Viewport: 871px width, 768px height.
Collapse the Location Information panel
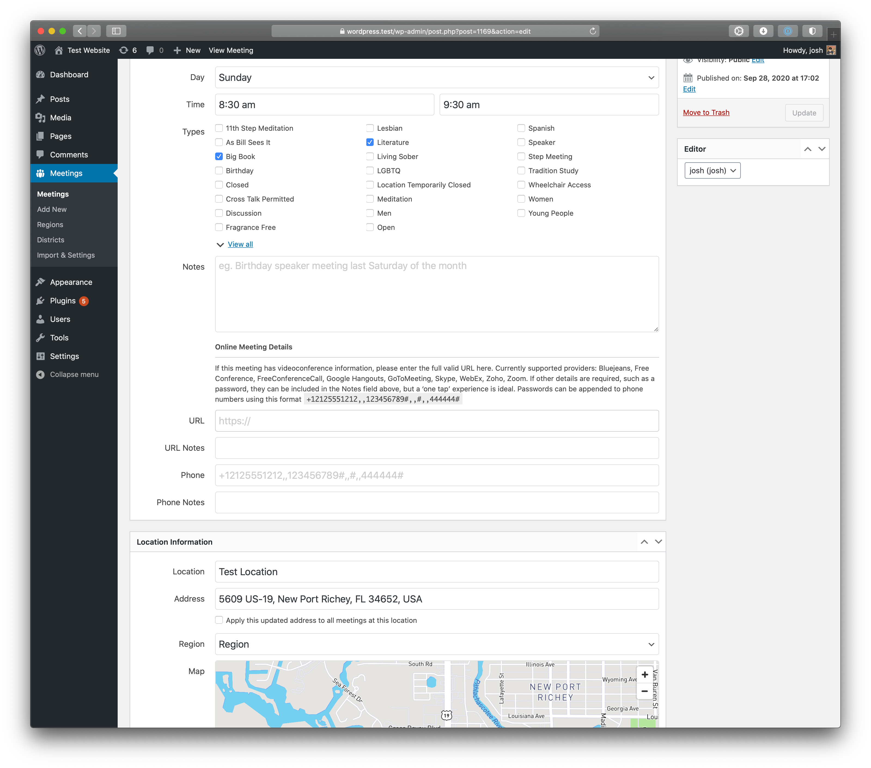pos(644,542)
